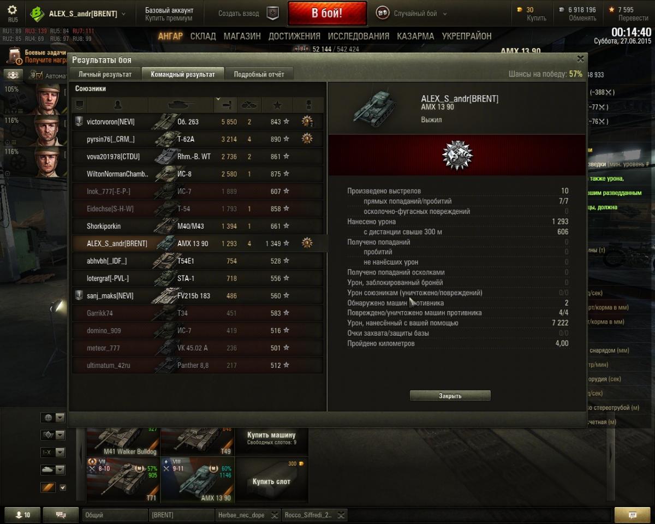Open the contacts list with 10 online

point(22,515)
